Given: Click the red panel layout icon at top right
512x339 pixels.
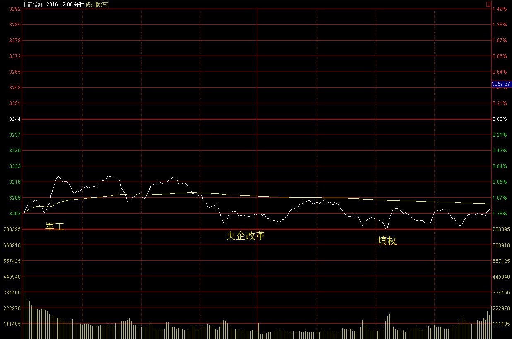Looking at the screenshot, I should click(x=488, y=4).
